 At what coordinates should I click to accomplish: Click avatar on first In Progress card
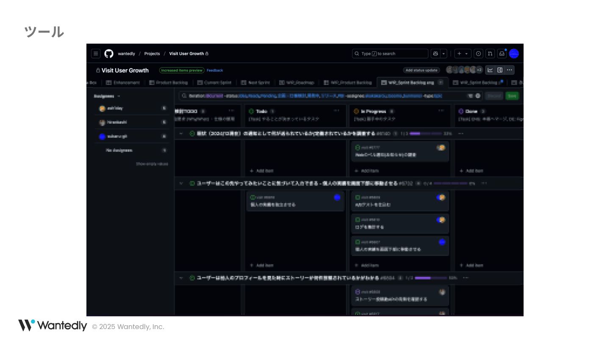[441, 147]
